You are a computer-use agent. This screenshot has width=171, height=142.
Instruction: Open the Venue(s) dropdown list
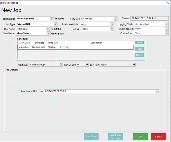pos(116,19)
